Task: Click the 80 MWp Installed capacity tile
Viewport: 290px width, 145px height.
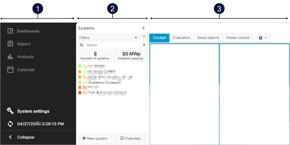Action: pyautogui.click(x=130, y=56)
